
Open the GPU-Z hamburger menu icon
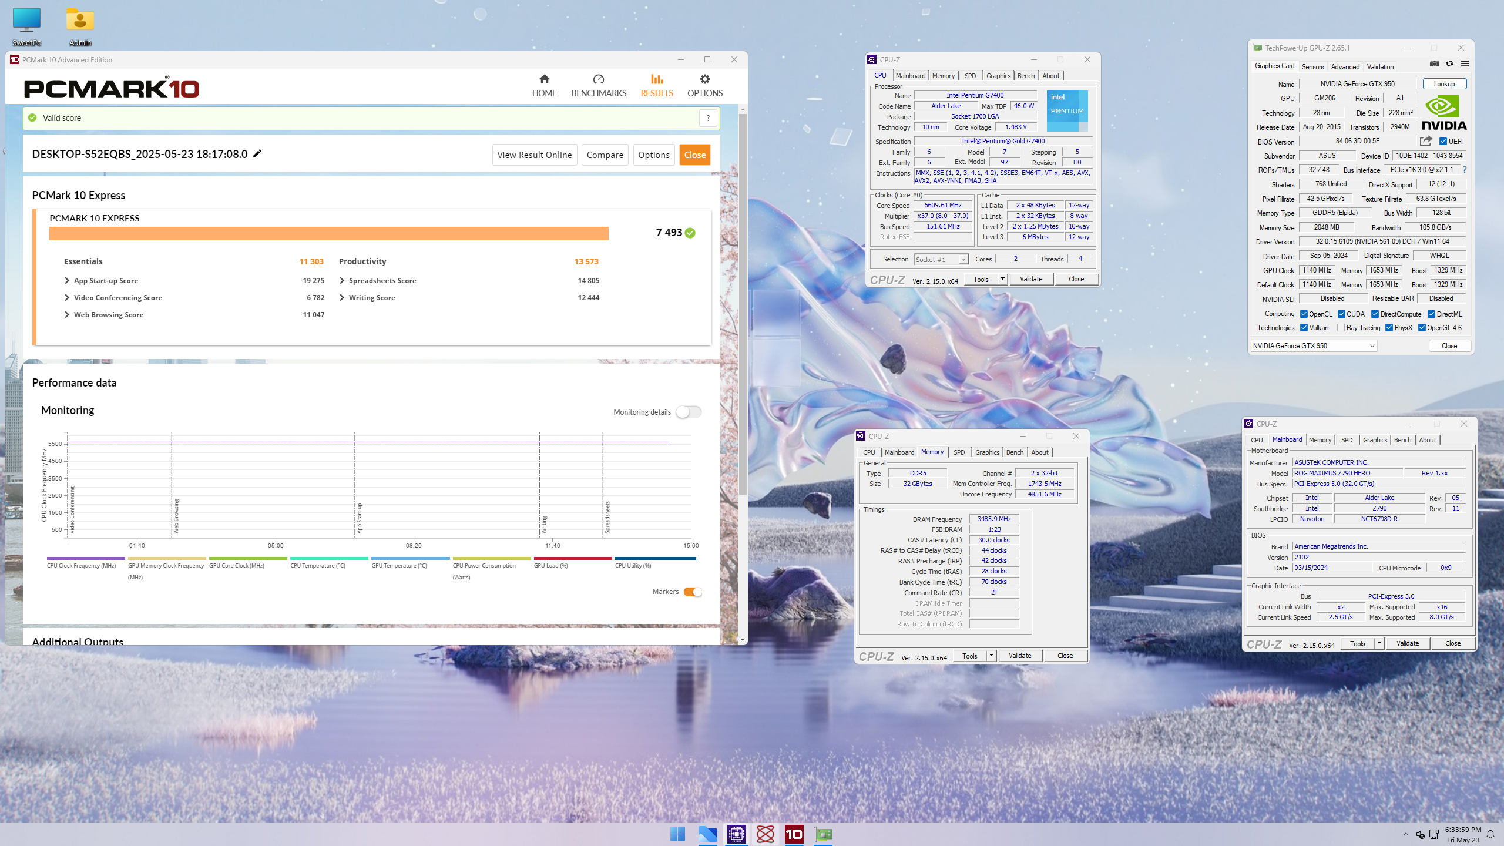pos(1465,63)
